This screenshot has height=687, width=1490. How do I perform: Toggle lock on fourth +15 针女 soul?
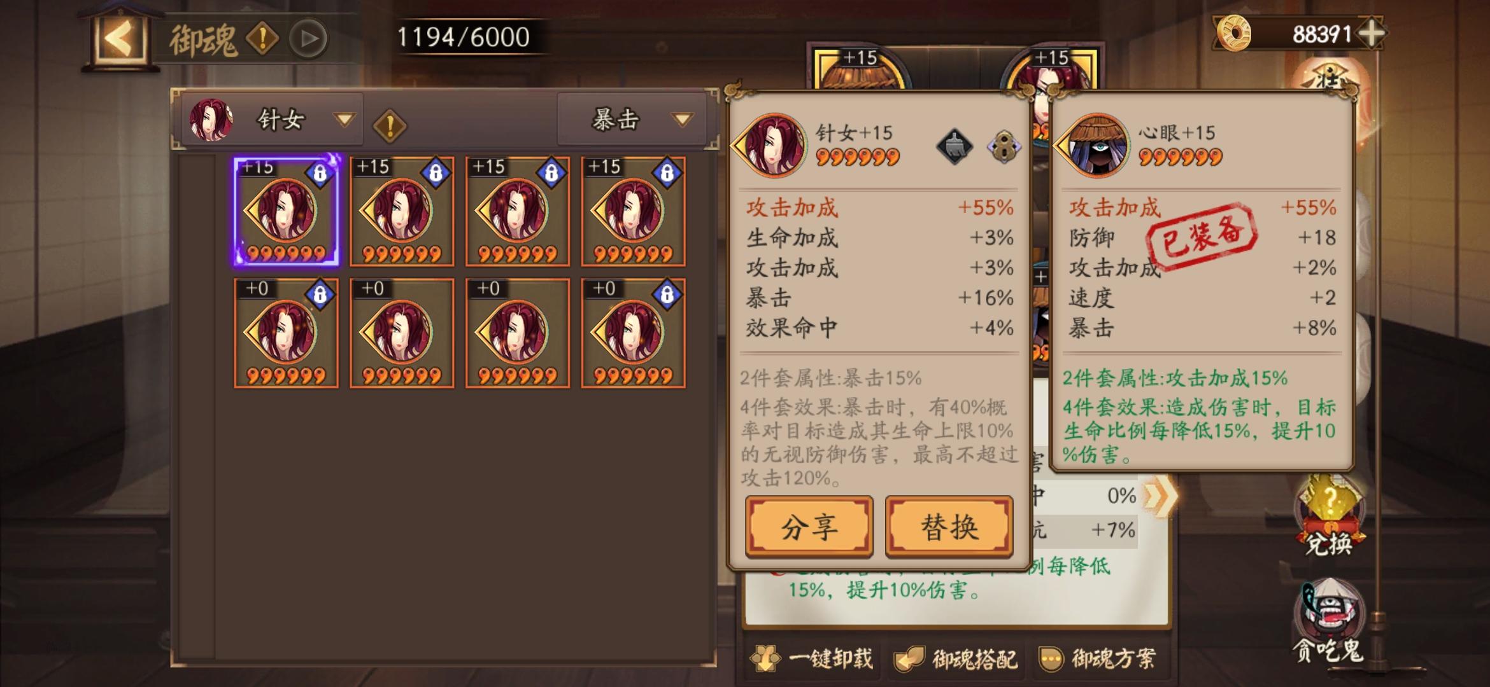point(667,172)
